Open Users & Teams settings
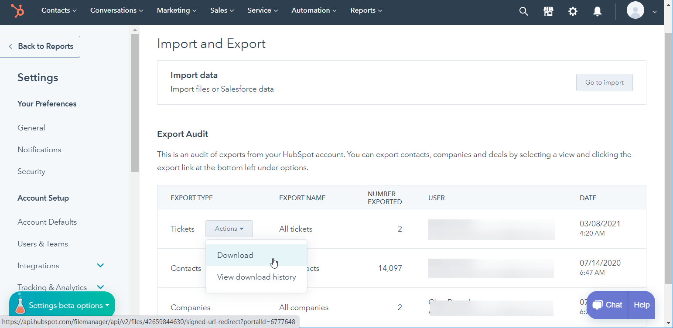Image resolution: width=673 pixels, height=328 pixels. (x=42, y=243)
